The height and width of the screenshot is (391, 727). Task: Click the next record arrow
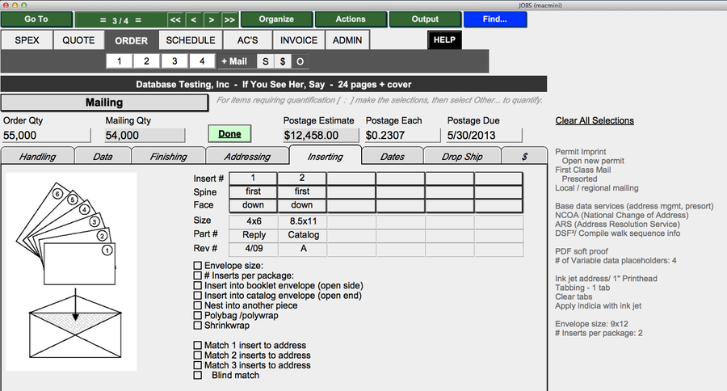(x=212, y=19)
